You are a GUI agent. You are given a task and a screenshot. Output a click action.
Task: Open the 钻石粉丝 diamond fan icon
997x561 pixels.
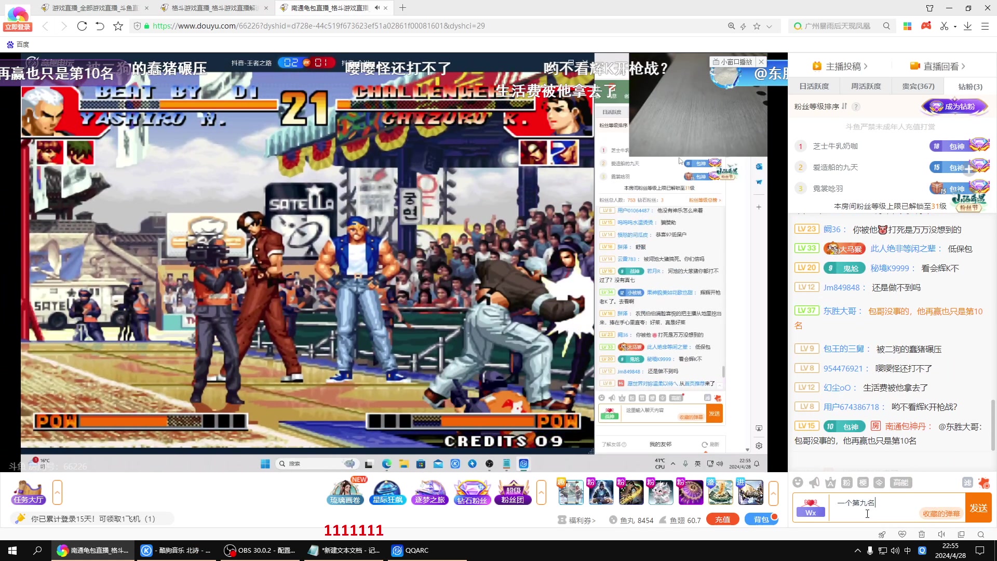[x=471, y=491]
